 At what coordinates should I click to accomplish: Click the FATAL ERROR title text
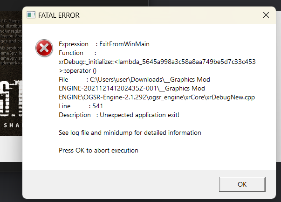[58, 15]
